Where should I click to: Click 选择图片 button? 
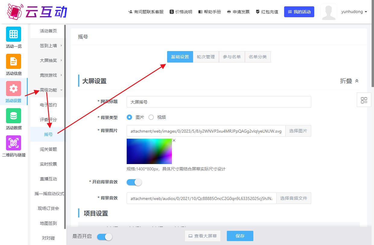pos(298,131)
